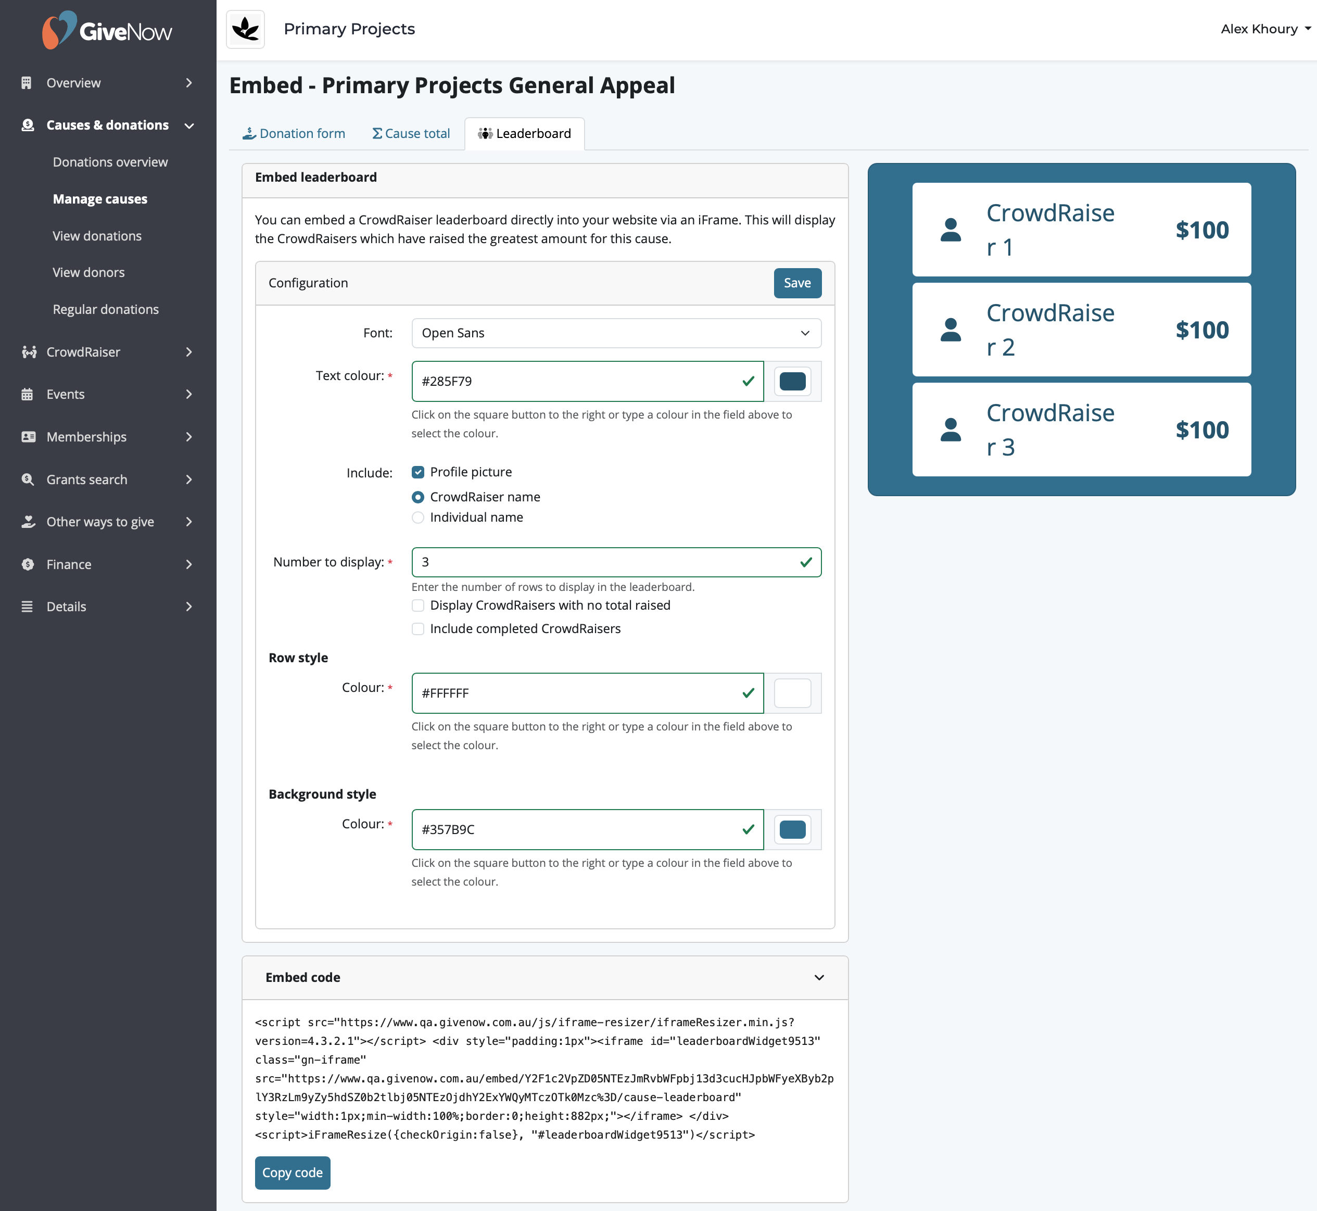The image size is (1317, 1211).
Task: Click the CrowdRaiser people icon in sidebar
Action: click(29, 352)
